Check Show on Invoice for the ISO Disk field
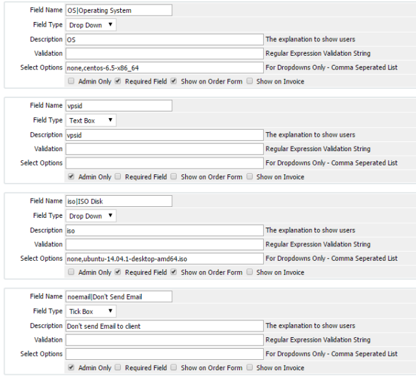Image resolution: width=416 pixels, height=380 pixels. 250,272
